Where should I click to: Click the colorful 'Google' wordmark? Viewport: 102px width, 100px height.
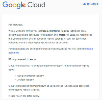coord(14,5)
